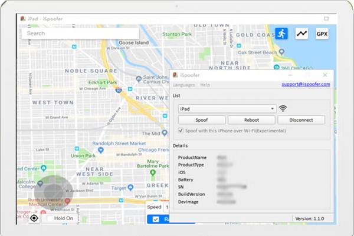The width and height of the screenshot is (354, 236).
Task: Toggle Spoof with this iPhone over Wi-Fi
Action: (x=181, y=131)
